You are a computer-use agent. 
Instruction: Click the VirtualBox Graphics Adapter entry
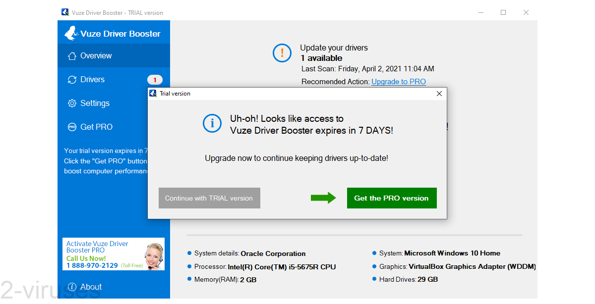pyautogui.click(x=458, y=266)
